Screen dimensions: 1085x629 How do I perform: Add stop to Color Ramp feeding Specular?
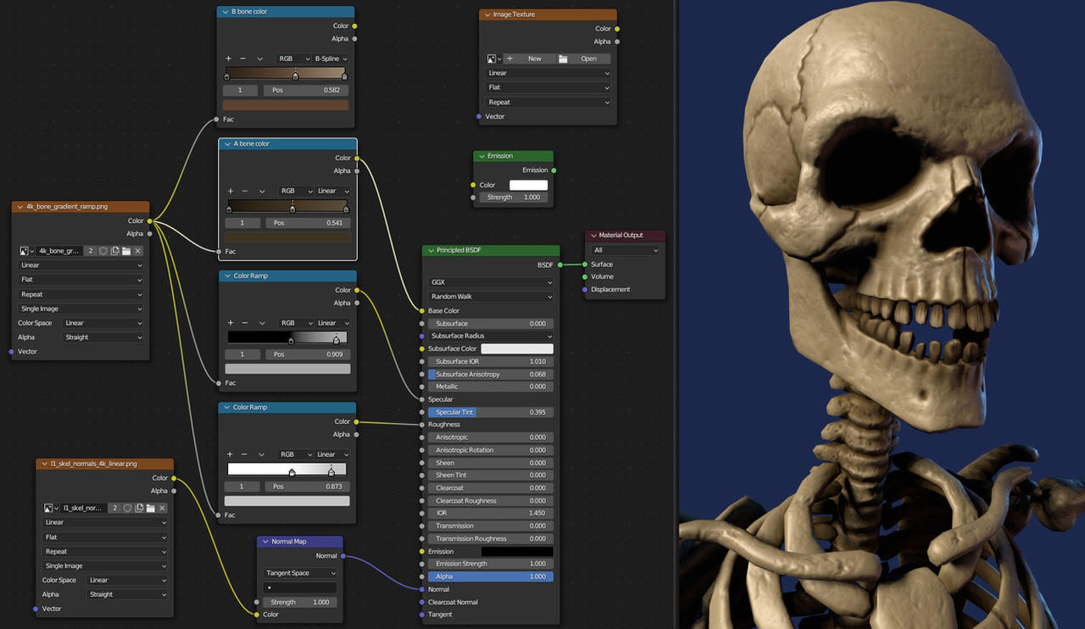pyautogui.click(x=231, y=323)
